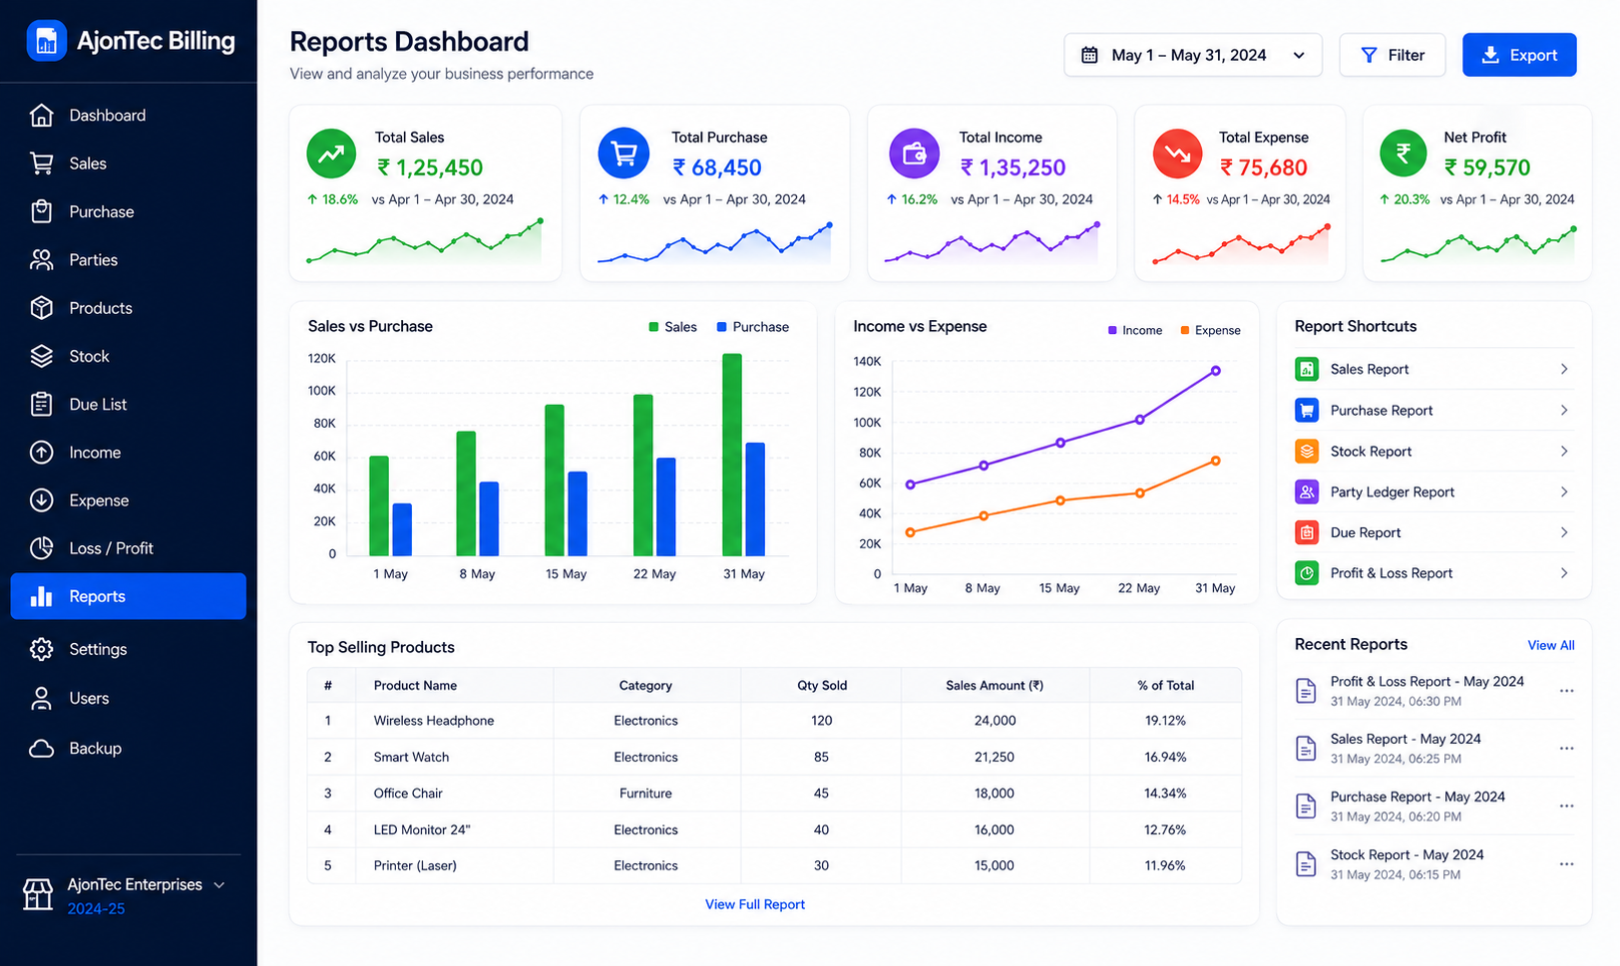Click the Party Ledger Report purple icon
The image size is (1620, 966).
[x=1306, y=491]
